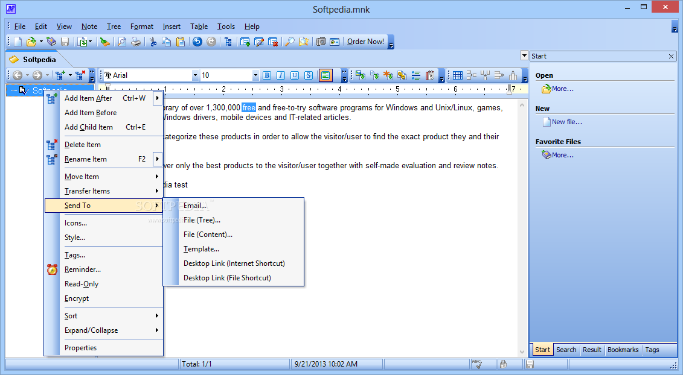Open the Arial font name dropdown

click(x=195, y=75)
